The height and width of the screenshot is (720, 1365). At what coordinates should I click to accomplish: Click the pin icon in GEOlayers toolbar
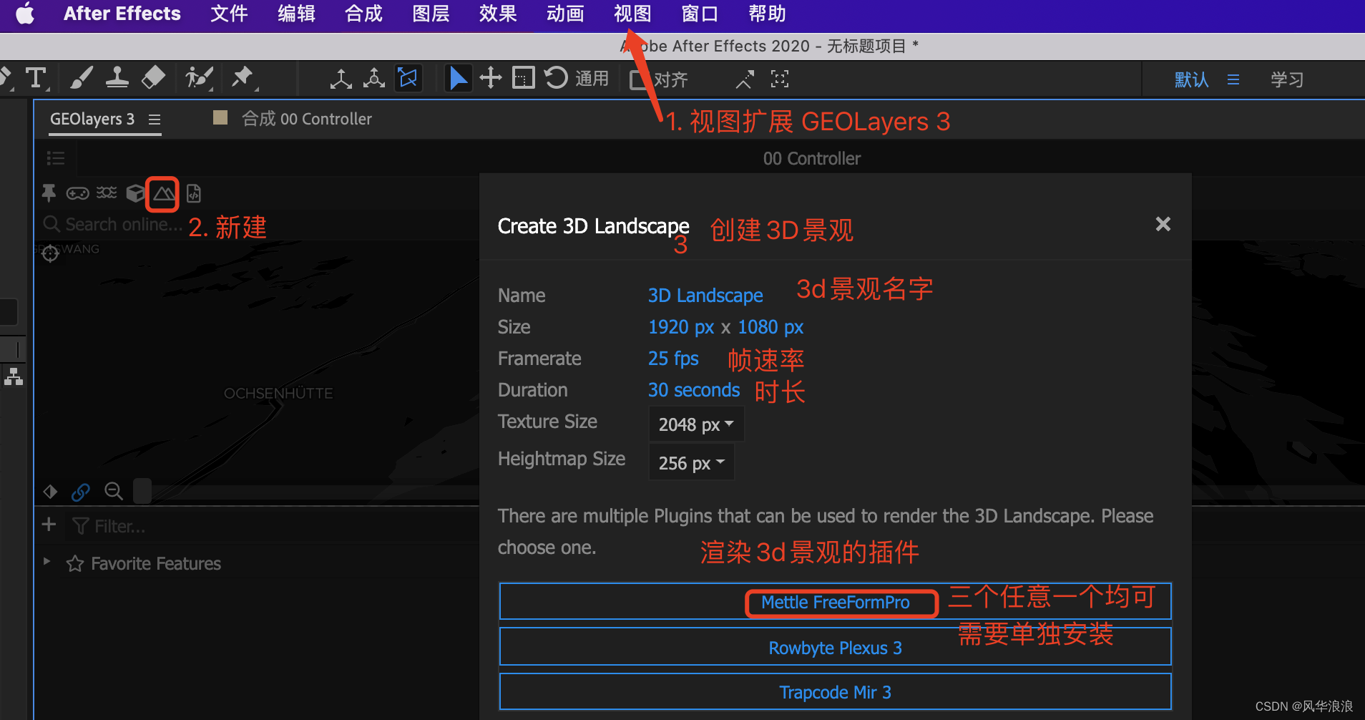click(x=49, y=193)
